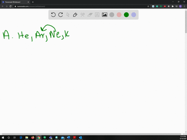Insert an image onto the whiteboard
This screenshot has width=187, height=140.
coord(104,15)
